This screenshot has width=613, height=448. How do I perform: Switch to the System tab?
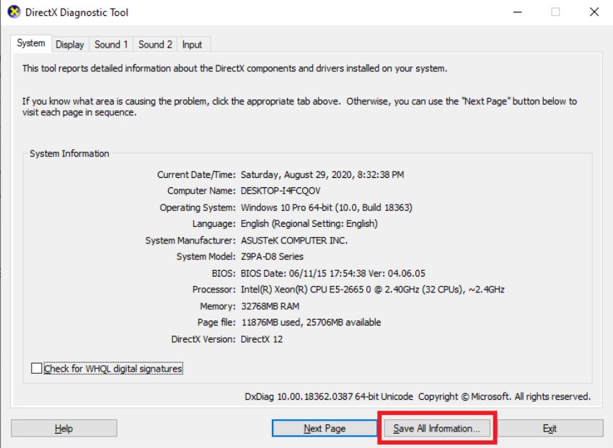pos(31,43)
